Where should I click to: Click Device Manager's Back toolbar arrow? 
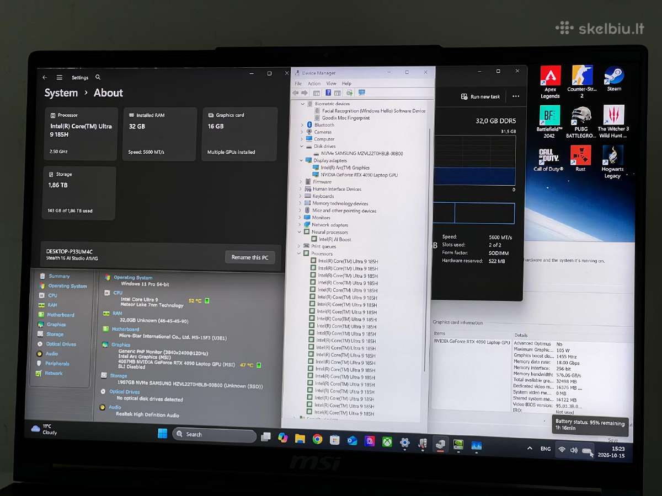tap(296, 93)
